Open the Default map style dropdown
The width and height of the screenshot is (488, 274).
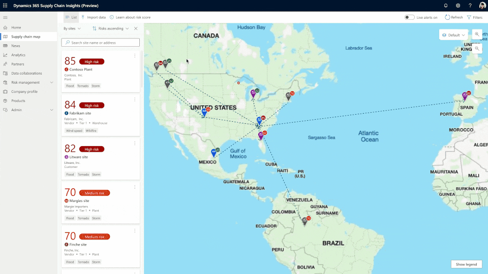tap(453, 35)
